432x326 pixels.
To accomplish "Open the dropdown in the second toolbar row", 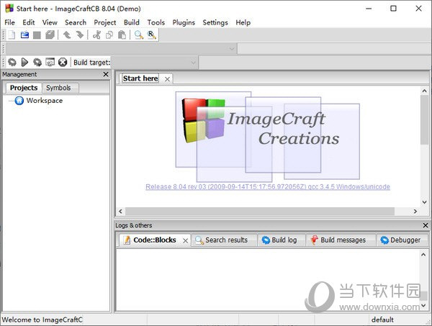I will (x=232, y=48).
